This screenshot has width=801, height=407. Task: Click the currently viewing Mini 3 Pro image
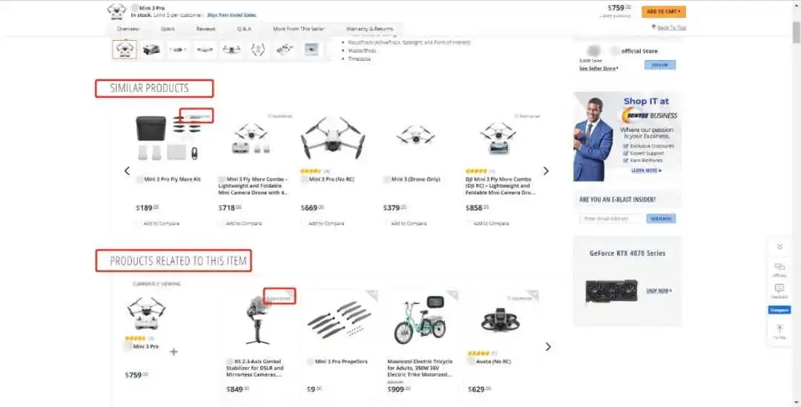146,313
